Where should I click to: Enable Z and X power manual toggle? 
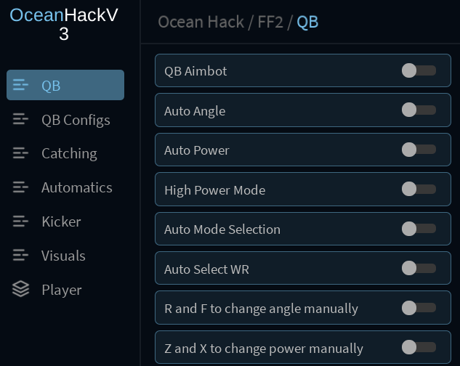(x=419, y=348)
